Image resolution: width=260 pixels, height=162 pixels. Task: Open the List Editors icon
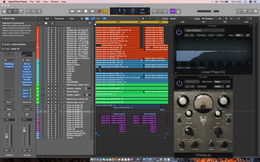point(239,11)
